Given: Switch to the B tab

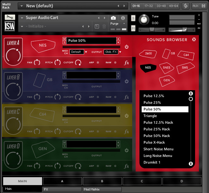Looking at the screenshot, I should (x=102, y=181).
